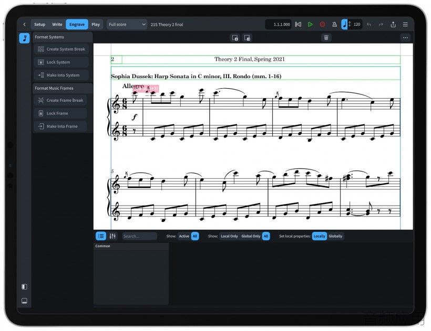Click the insert frame icon above the score

point(235,38)
